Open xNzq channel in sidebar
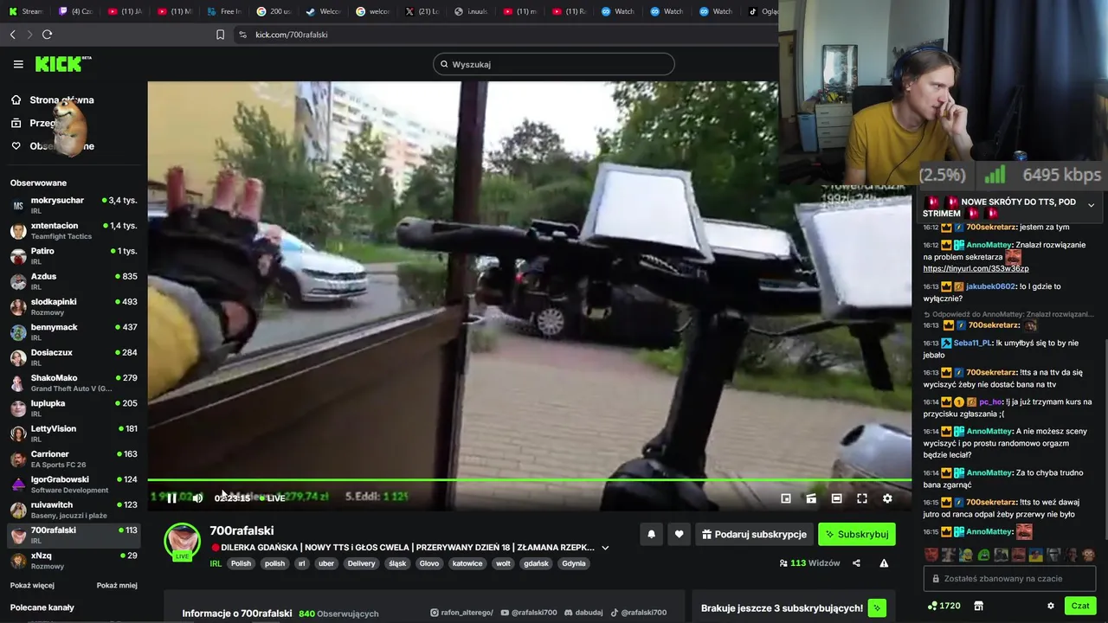The height and width of the screenshot is (623, 1108). [x=73, y=560]
